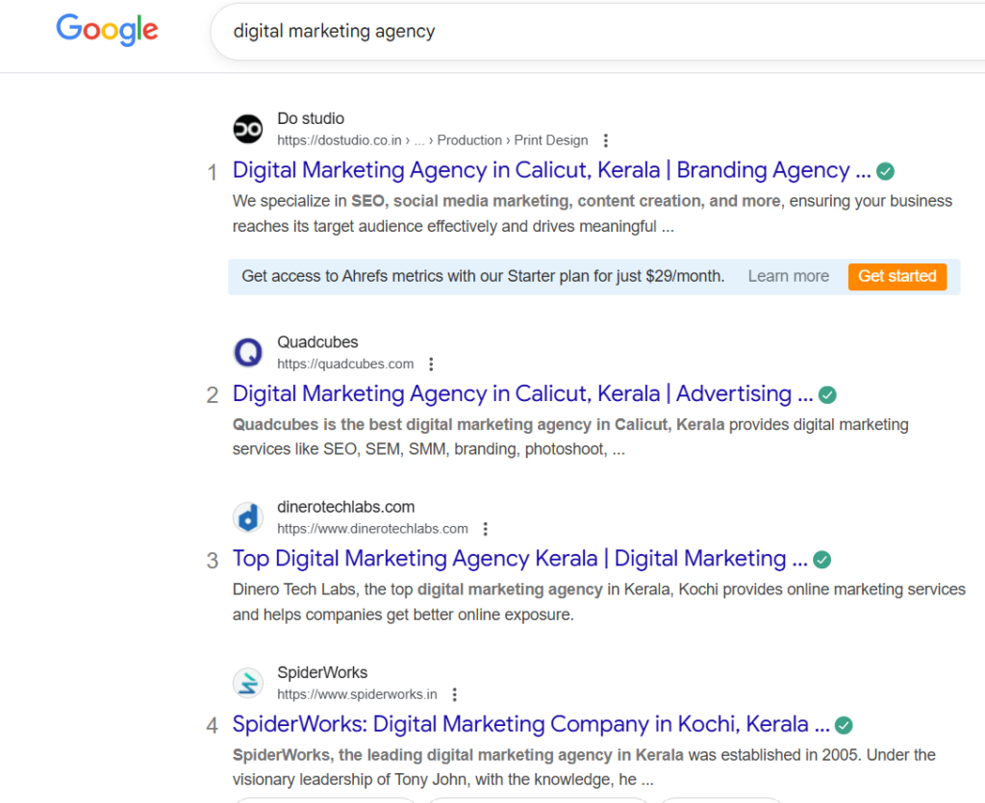The image size is (985, 803).
Task: Open Quadcubes Digital Marketing Agency result title
Action: point(524,393)
